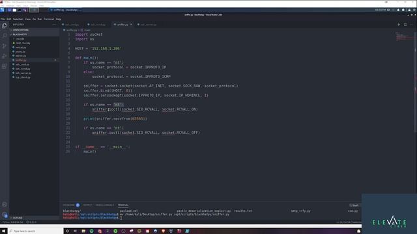Open the File menu

(3, 19)
